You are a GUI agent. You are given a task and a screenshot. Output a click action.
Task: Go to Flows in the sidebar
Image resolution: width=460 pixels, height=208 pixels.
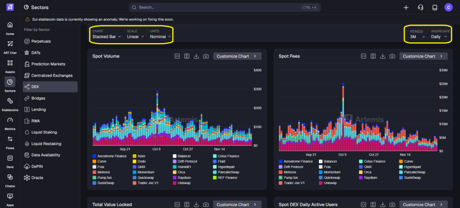(x=10, y=141)
